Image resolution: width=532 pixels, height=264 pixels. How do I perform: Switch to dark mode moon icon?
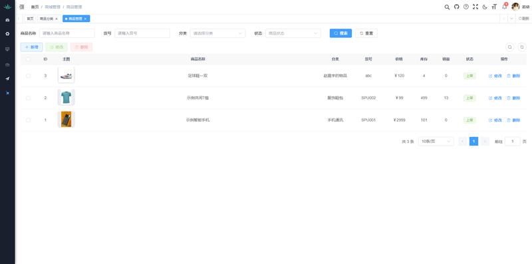point(485,7)
